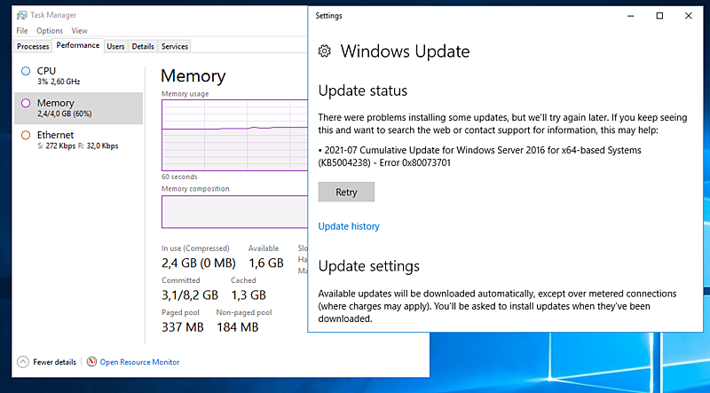This screenshot has height=393, width=710.
Task: Open the View menu
Action: pos(80,31)
